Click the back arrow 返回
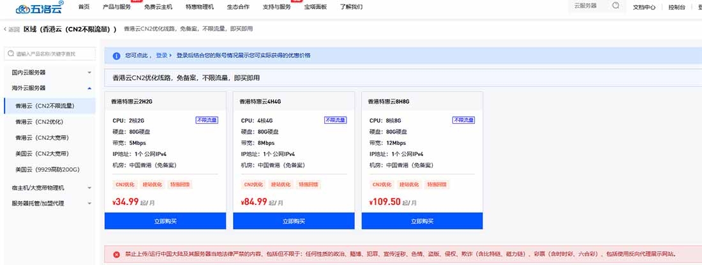Image resolution: width=702 pixels, height=265 pixels. 11,29
